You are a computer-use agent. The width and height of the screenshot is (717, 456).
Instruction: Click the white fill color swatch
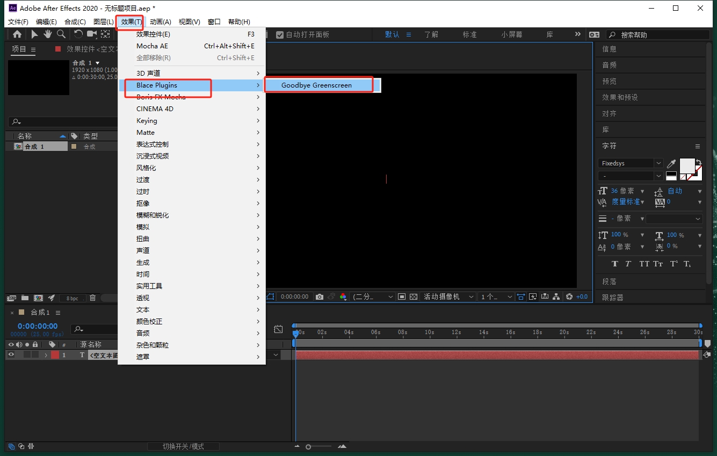(x=687, y=165)
